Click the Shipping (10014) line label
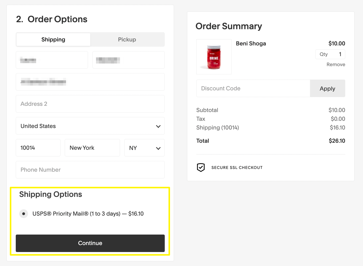The image size is (363, 266). (x=217, y=128)
